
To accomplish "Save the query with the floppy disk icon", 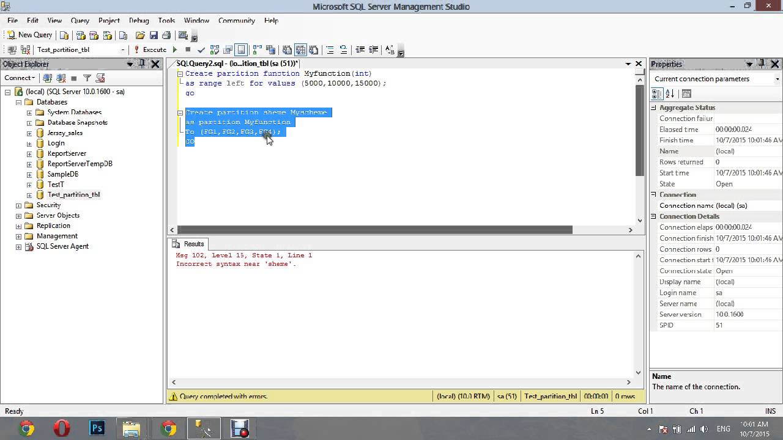I will click(x=154, y=35).
